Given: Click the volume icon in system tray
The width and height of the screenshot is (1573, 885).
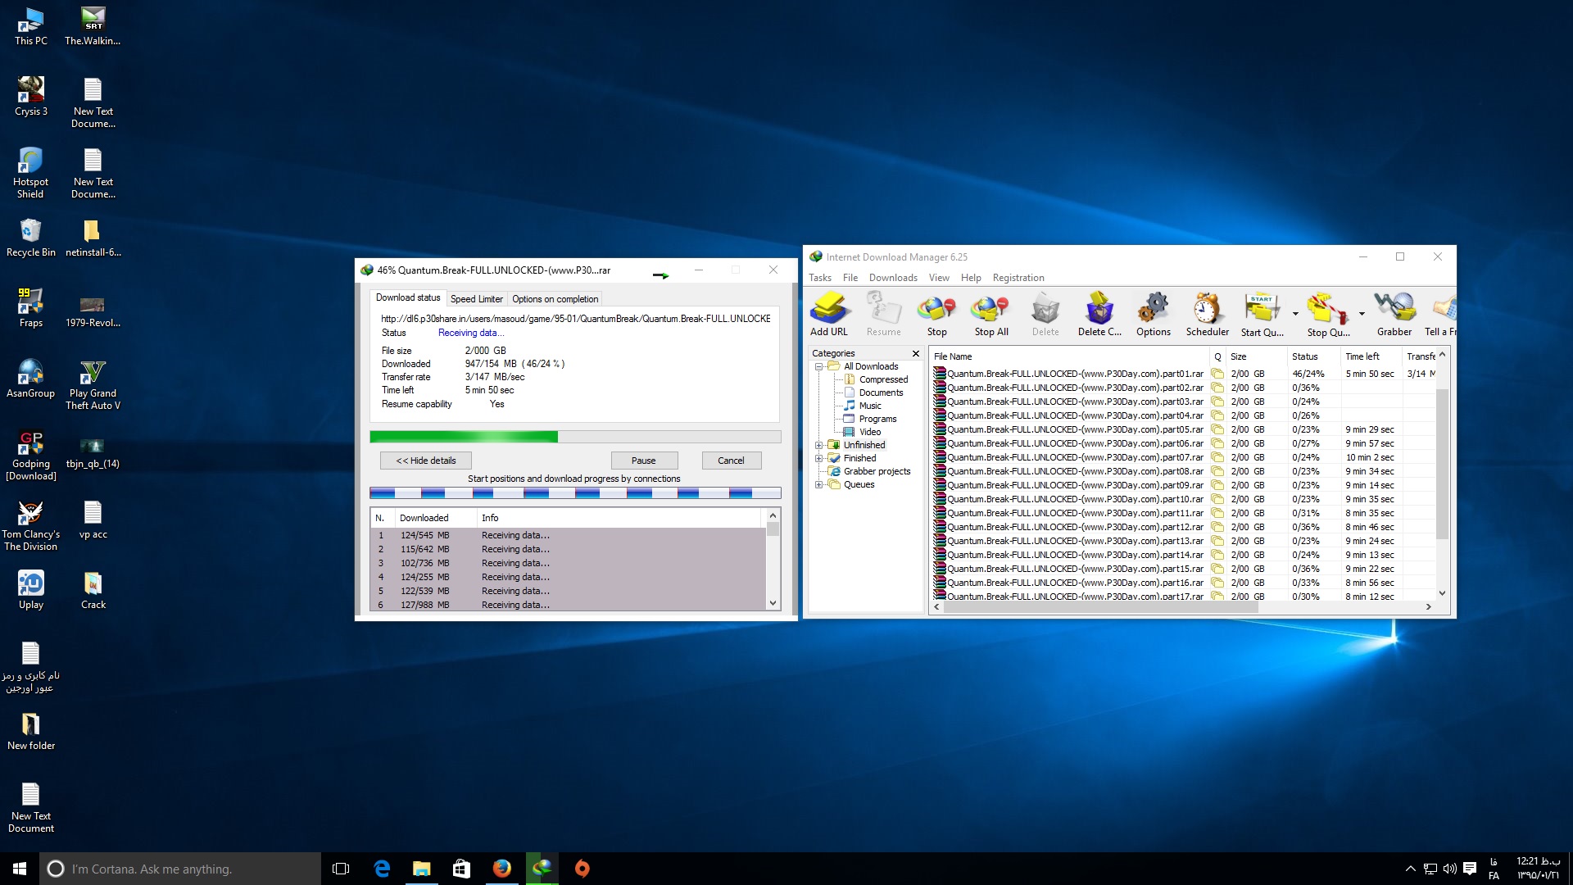Looking at the screenshot, I should point(1449,869).
